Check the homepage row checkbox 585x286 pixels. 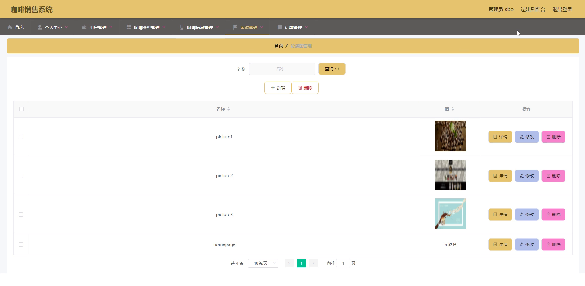pos(21,244)
